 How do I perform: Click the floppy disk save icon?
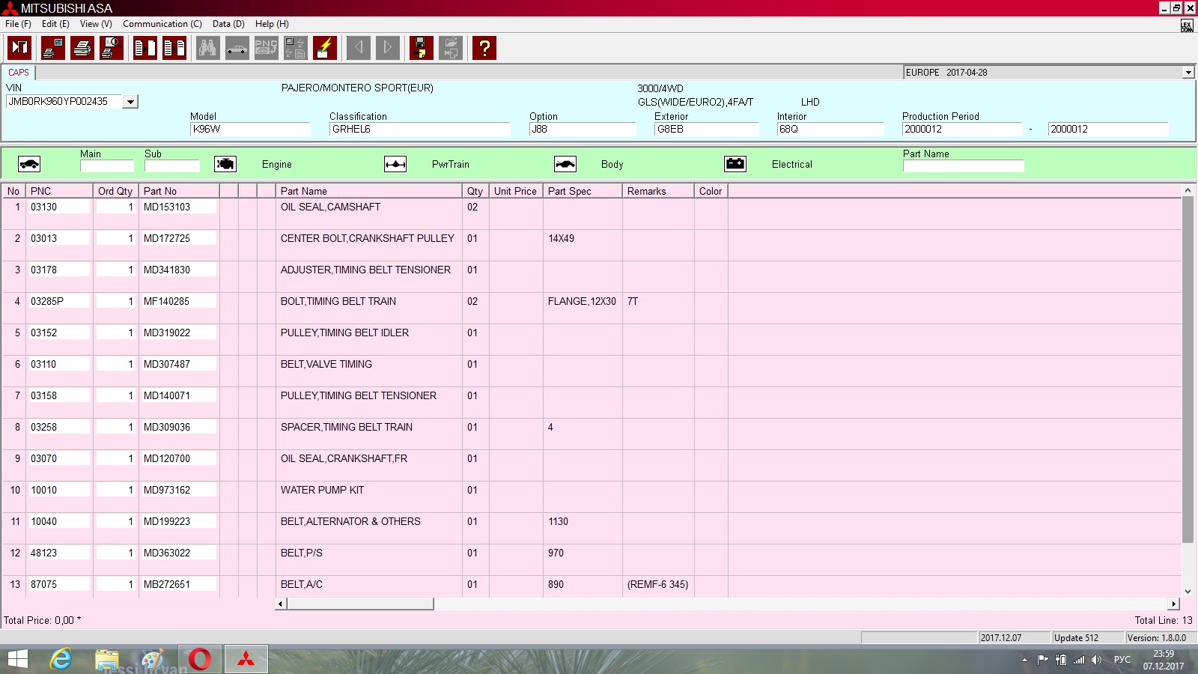[x=421, y=48]
